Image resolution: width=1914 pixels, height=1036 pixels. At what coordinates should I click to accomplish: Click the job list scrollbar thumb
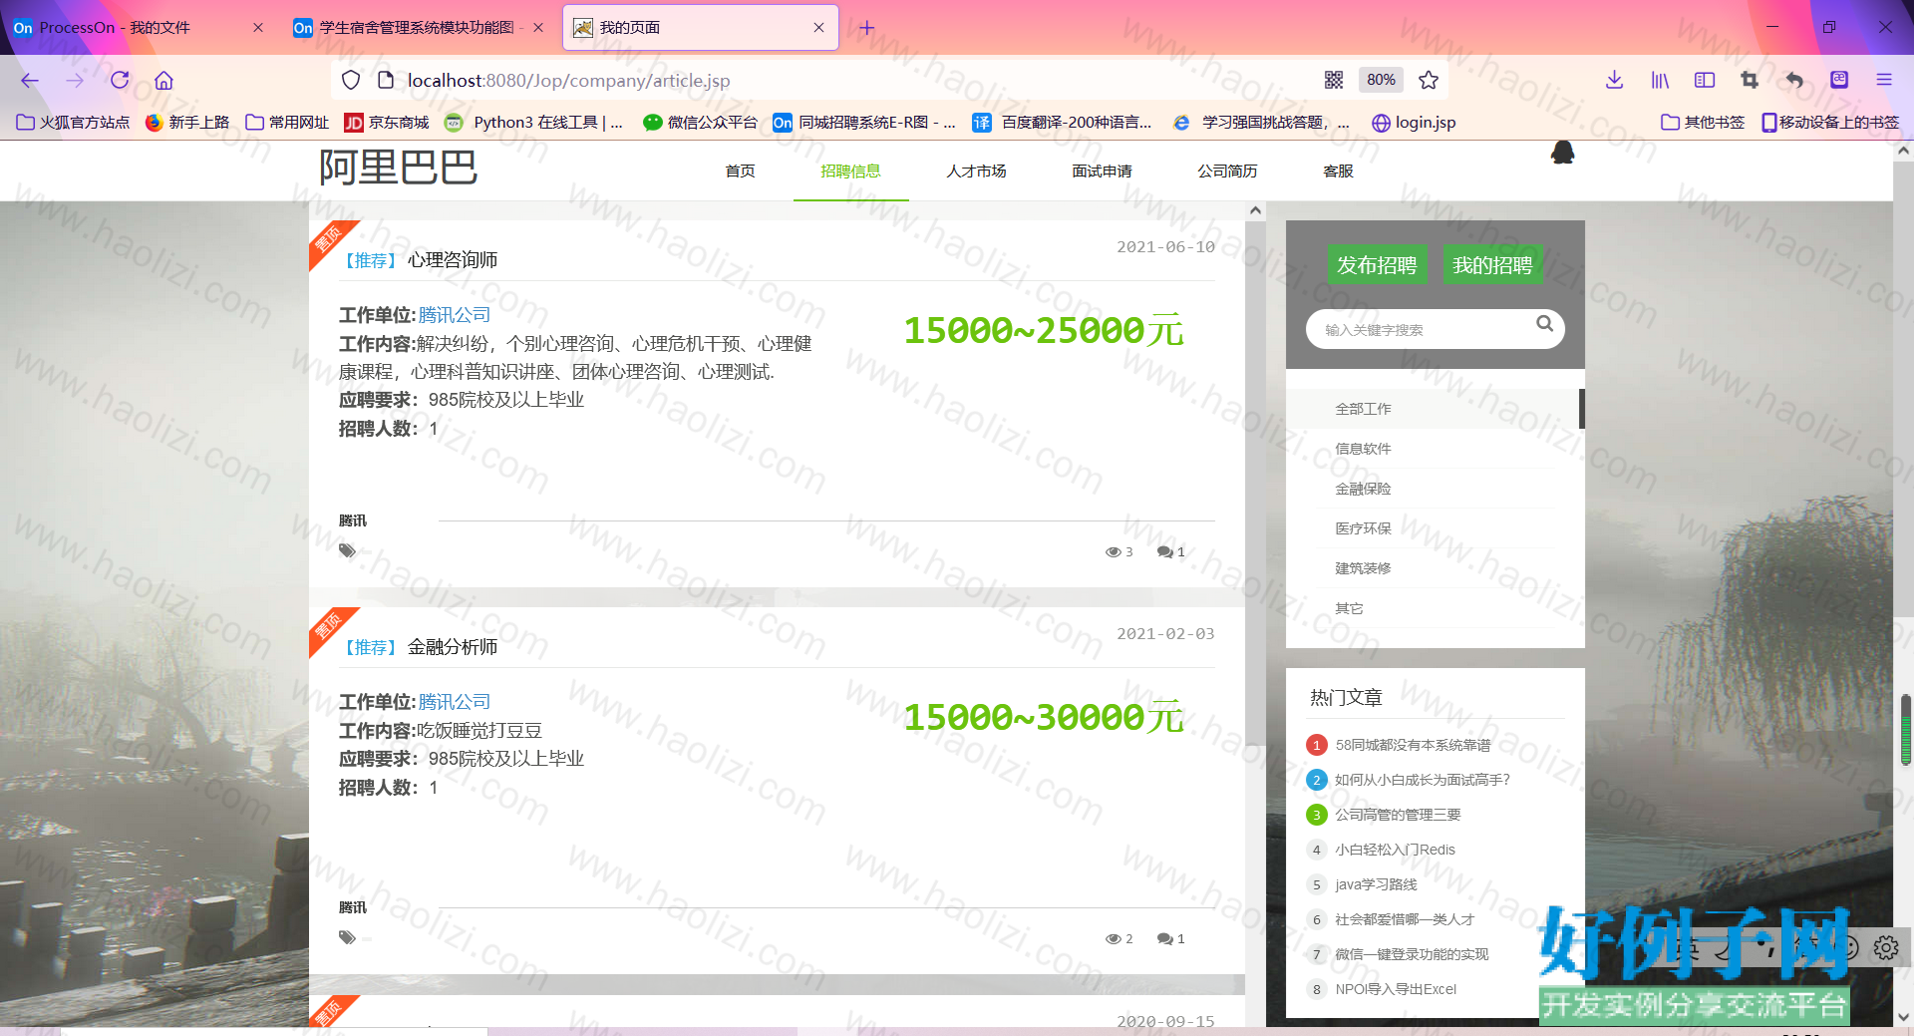(1255, 484)
